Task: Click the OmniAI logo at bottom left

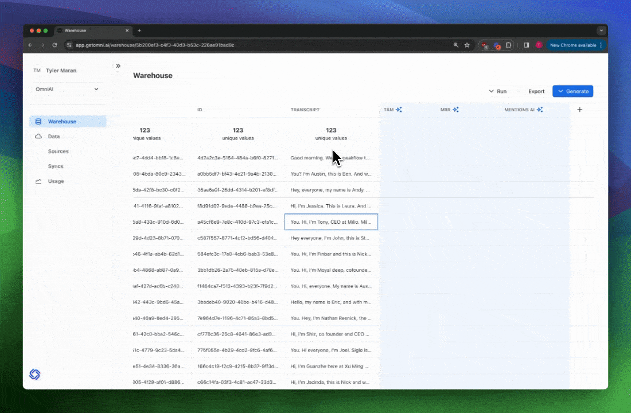Action: [x=34, y=375]
